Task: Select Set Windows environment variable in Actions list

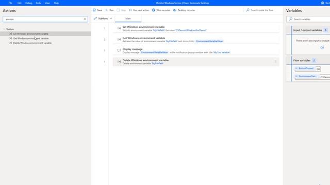Action: (30, 34)
